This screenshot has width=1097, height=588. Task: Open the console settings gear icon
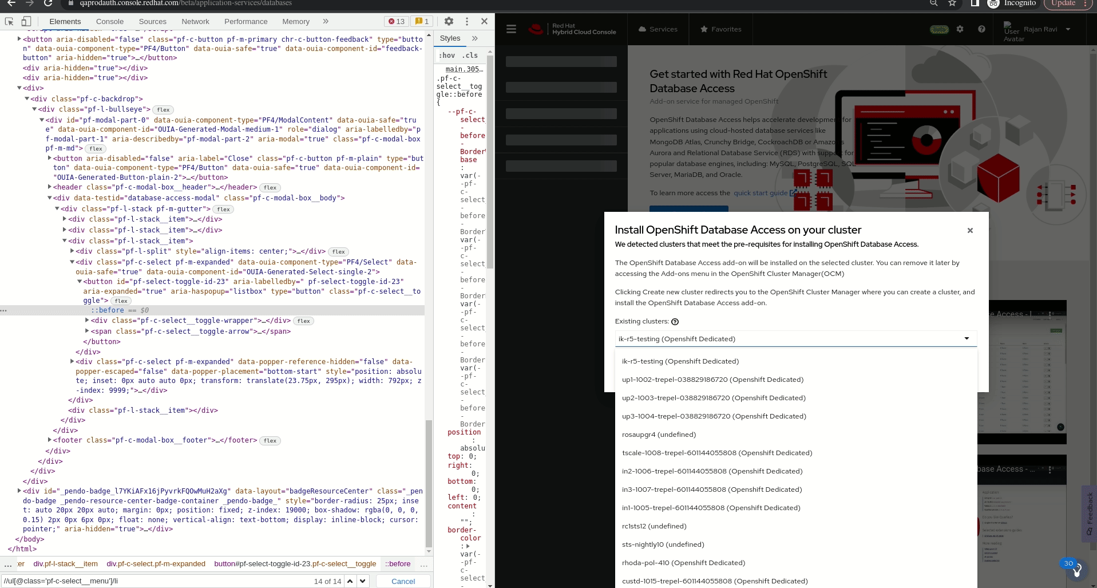click(x=960, y=29)
